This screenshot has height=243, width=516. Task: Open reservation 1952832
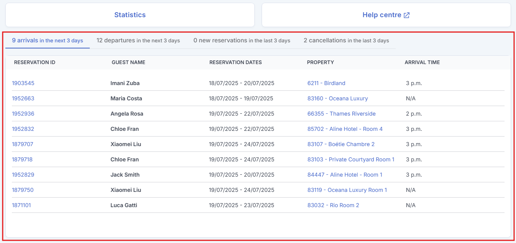click(23, 129)
